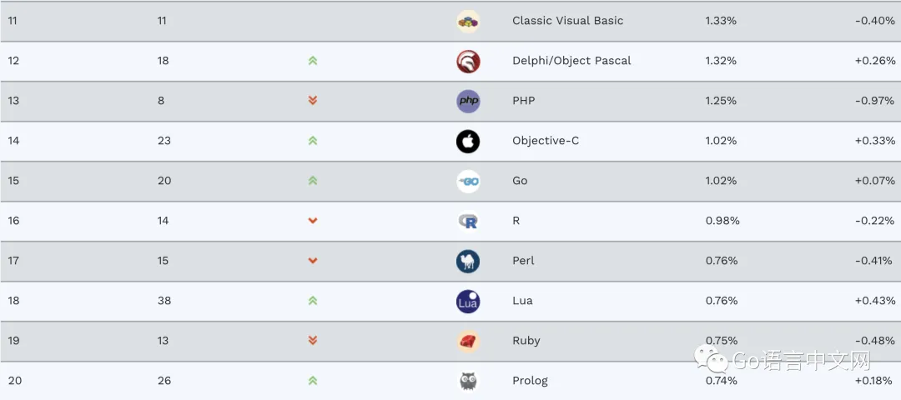Click the red double-down arrows in PHP row
The height and width of the screenshot is (400, 901).
pos(313,101)
